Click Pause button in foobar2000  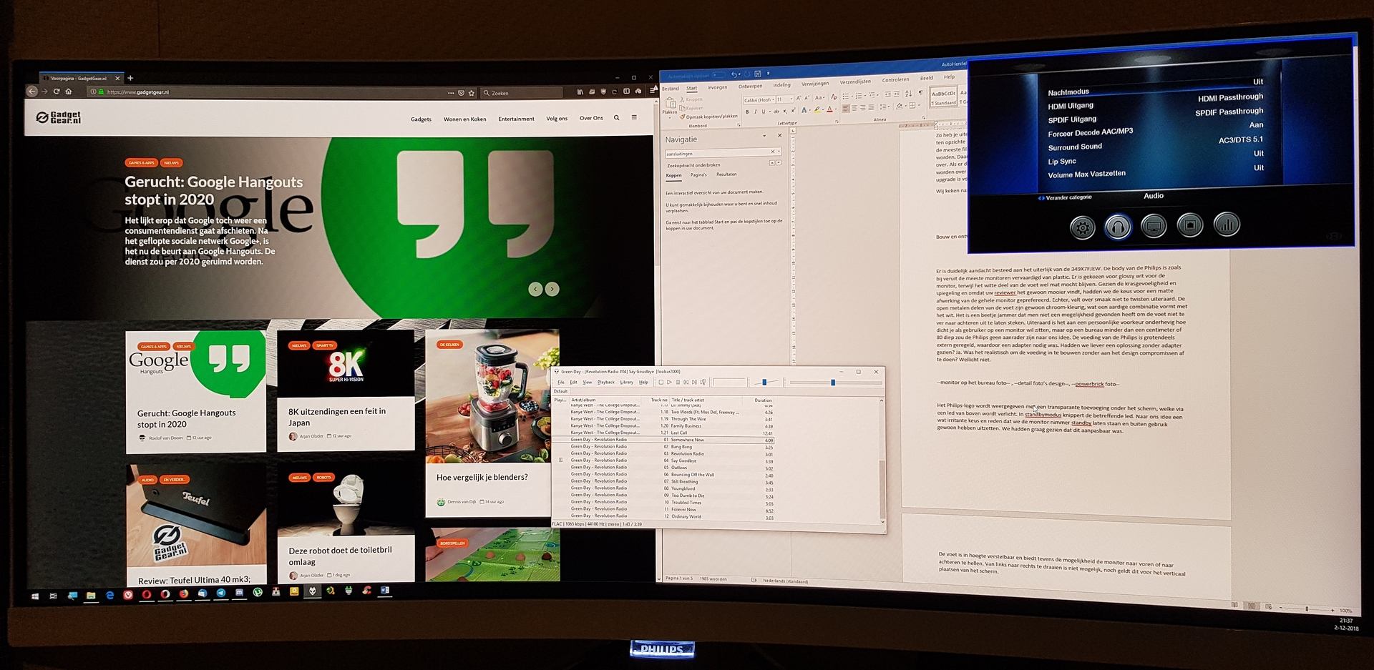pyautogui.click(x=678, y=382)
